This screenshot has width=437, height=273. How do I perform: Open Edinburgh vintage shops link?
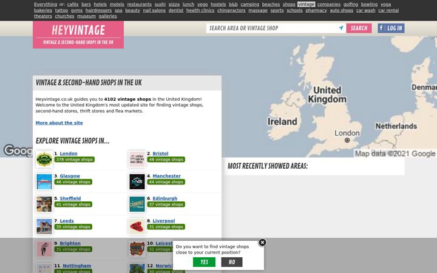[x=165, y=198]
